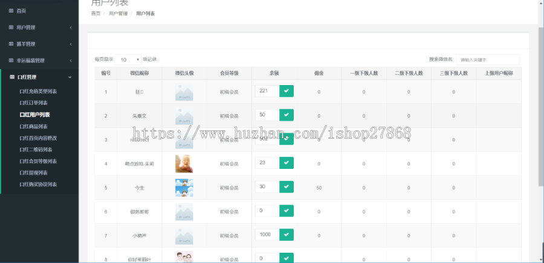The height and width of the screenshot is (263, 544).
Task: Collapse the 口红管理 menu arrow
Action: point(70,77)
